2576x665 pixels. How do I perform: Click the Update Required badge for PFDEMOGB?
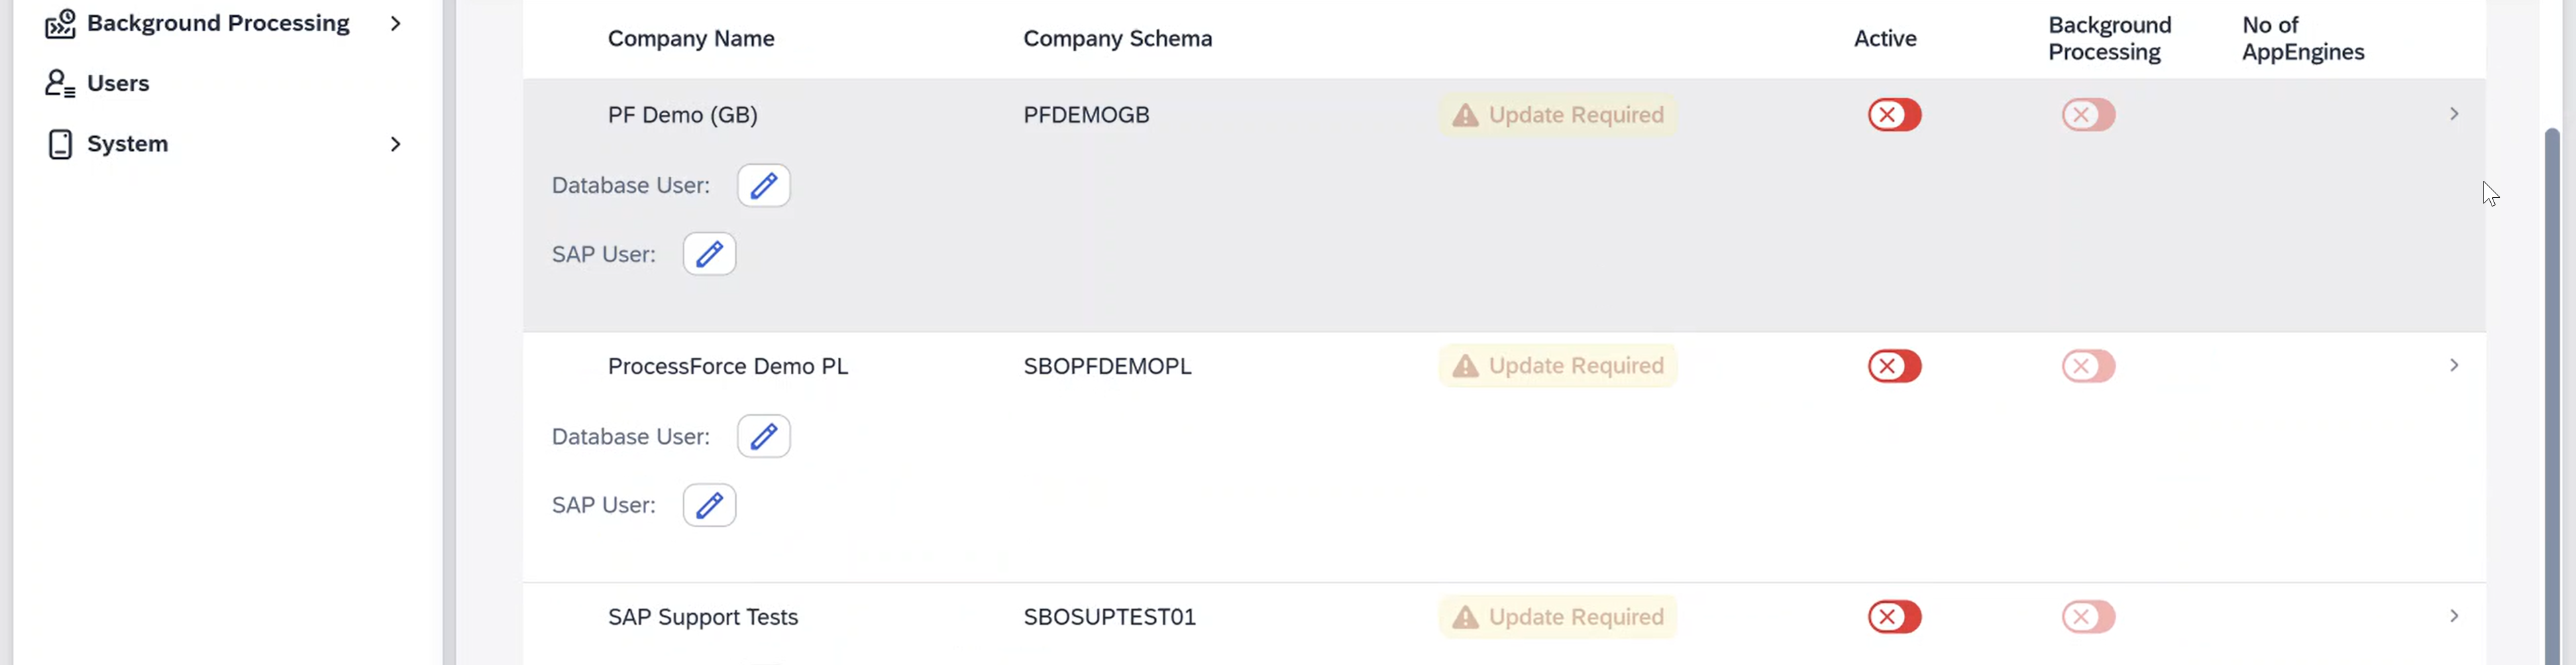point(1576,114)
